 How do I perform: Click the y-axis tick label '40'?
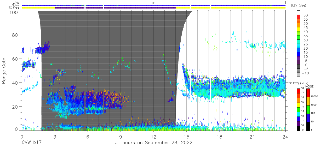pyautogui.click(x=15, y=83)
